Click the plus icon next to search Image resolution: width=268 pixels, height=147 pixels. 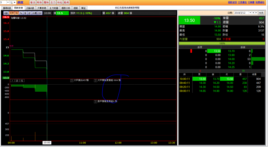(15, 2)
